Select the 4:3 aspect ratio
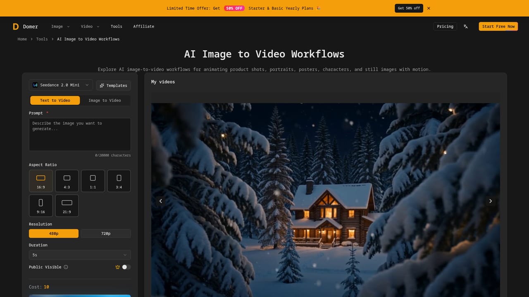Viewport: 529px width, 297px height. (67, 181)
